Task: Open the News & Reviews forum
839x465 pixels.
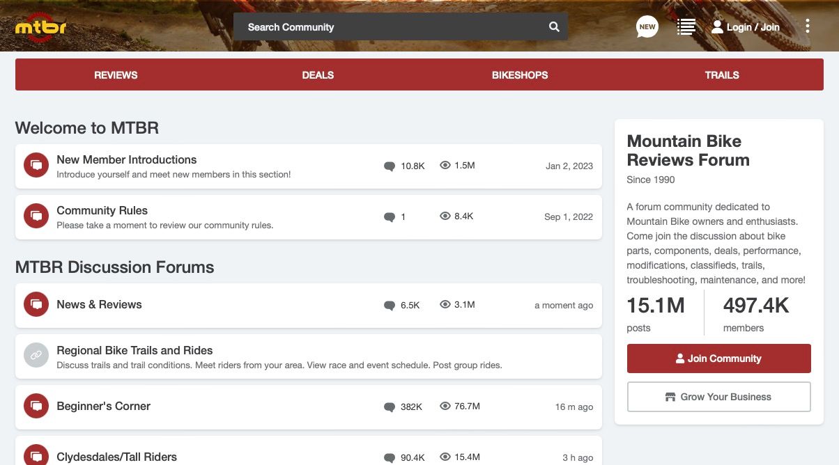Action: [x=99, y=304]
